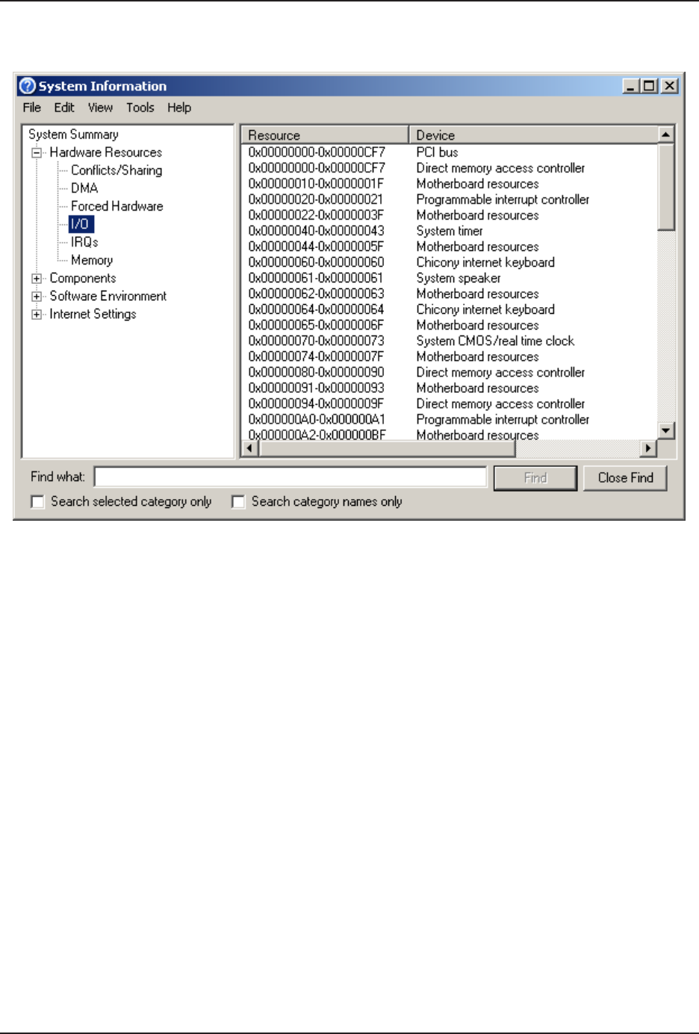Screen dimensions: 699x1034
Task: Open the Help menu
Action: [179, 108]
